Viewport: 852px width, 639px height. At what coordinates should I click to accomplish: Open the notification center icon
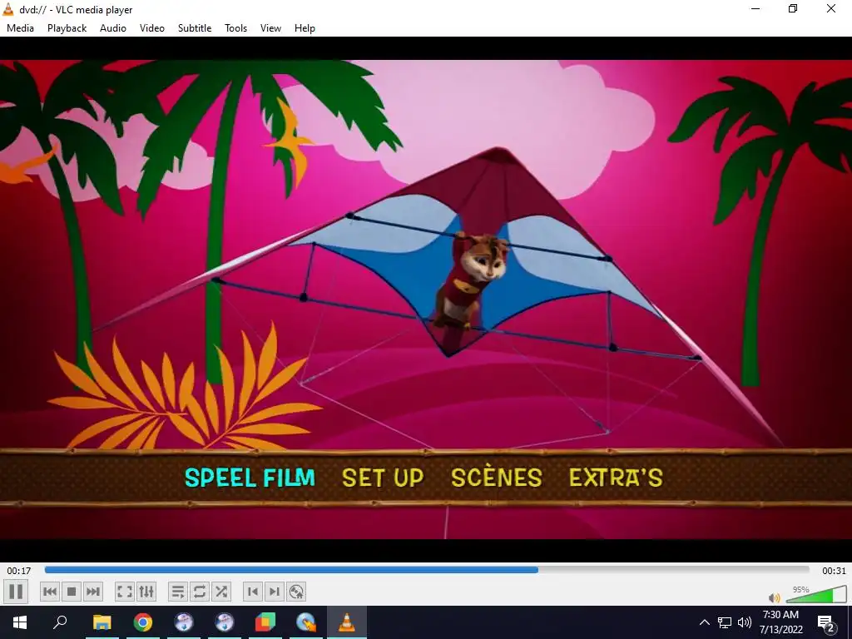point(826,623)
